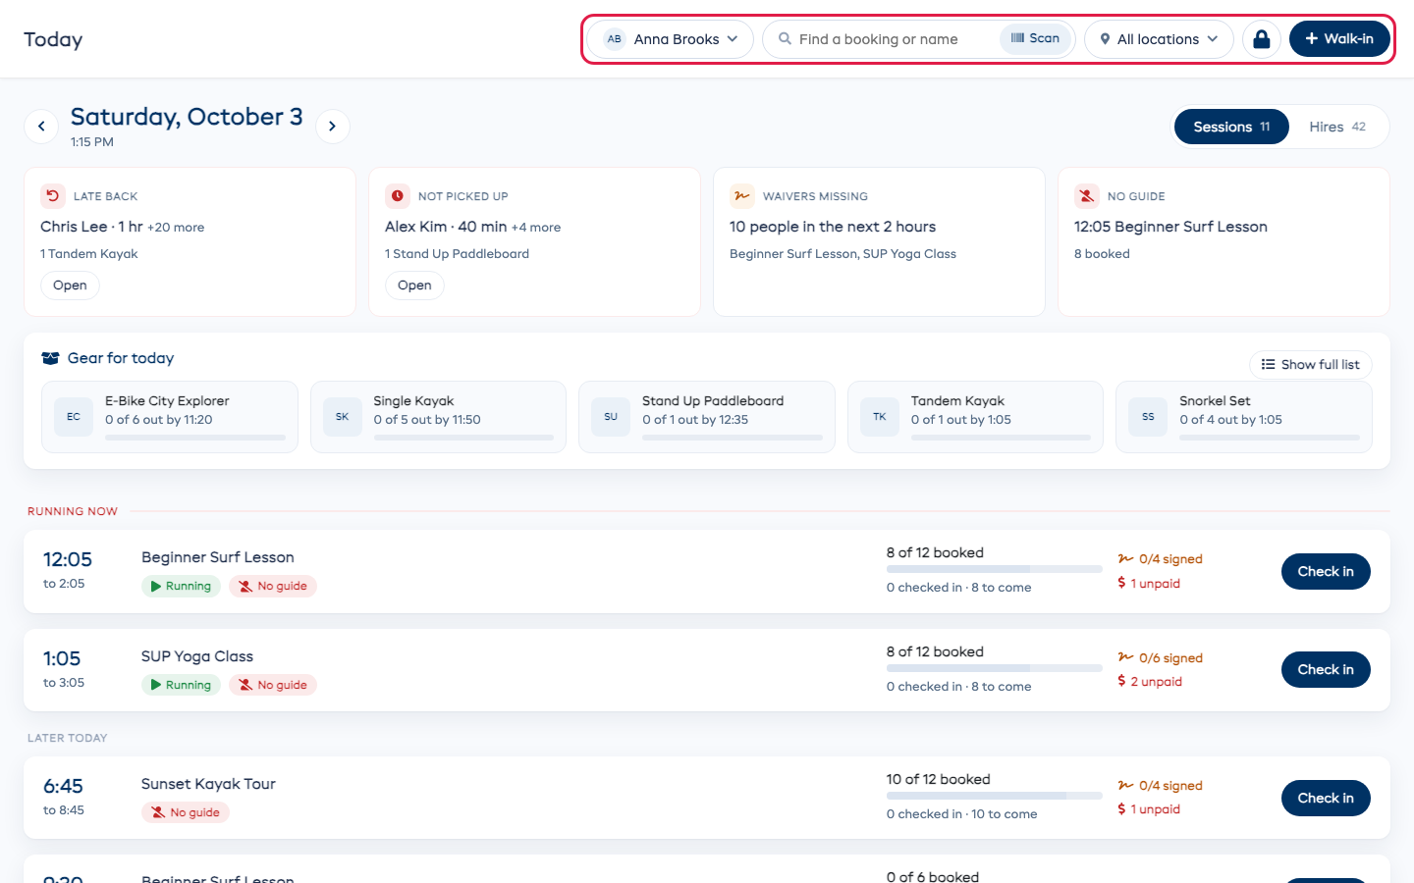Screen dimensions: 1414x883
Task: Click the SUP Yoga Class booking progress bar
Action: click(995, 668)
